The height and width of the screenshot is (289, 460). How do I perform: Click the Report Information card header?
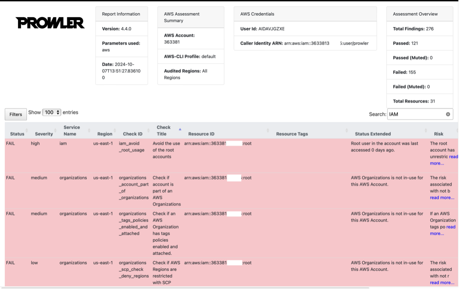coord(122,14)
